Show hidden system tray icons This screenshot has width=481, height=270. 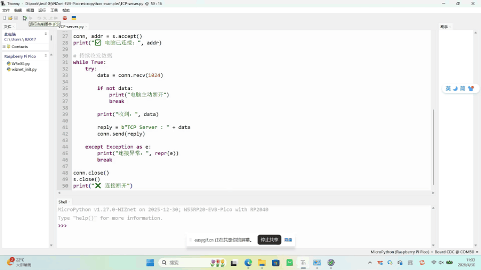click(x=370, y=262)
